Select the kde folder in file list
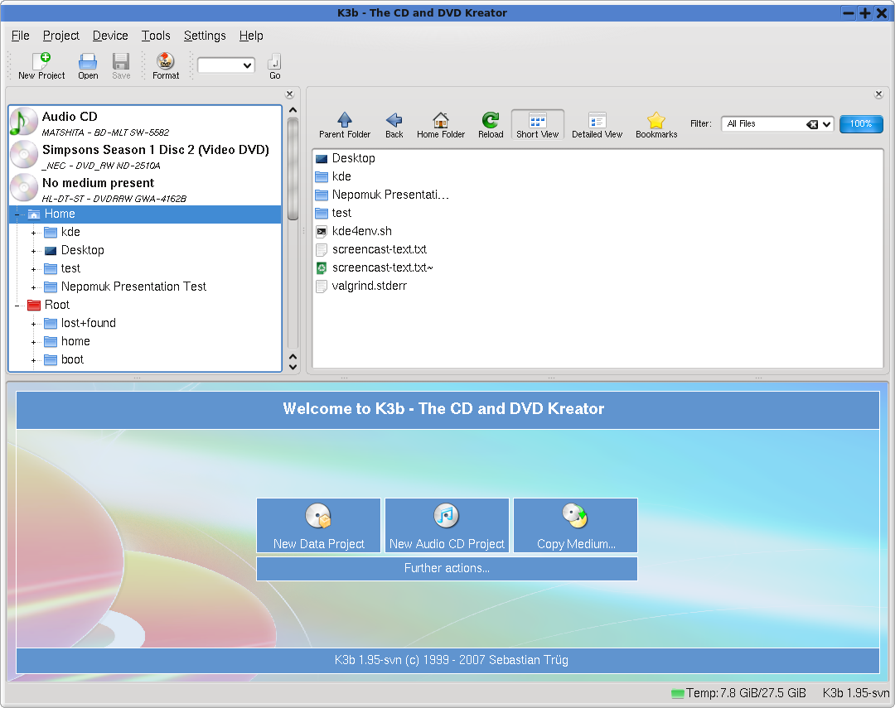Viewport: 895px width, 708px height. 341,176
